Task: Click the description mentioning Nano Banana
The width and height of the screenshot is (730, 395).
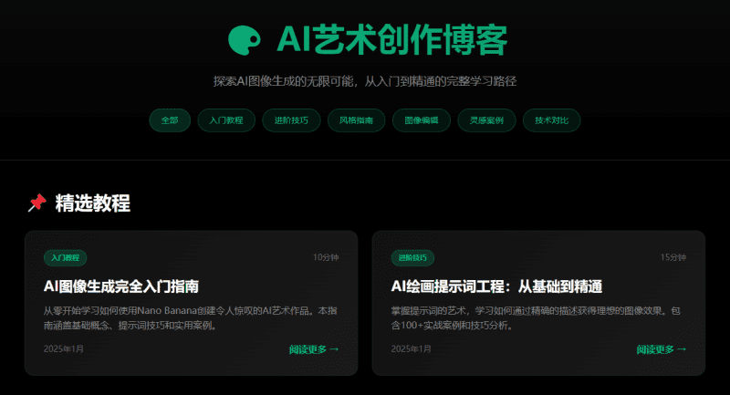Action: point(191,317)
